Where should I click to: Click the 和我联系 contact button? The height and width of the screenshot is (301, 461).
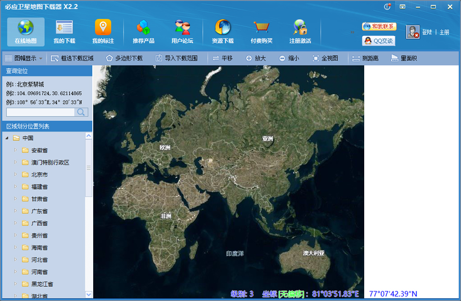tap(379, 27)
